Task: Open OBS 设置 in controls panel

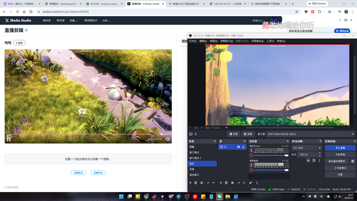Action: 340,175
